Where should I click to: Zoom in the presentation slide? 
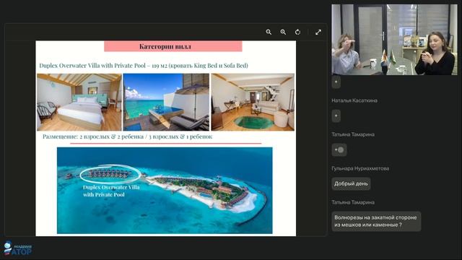click(283, 32)
